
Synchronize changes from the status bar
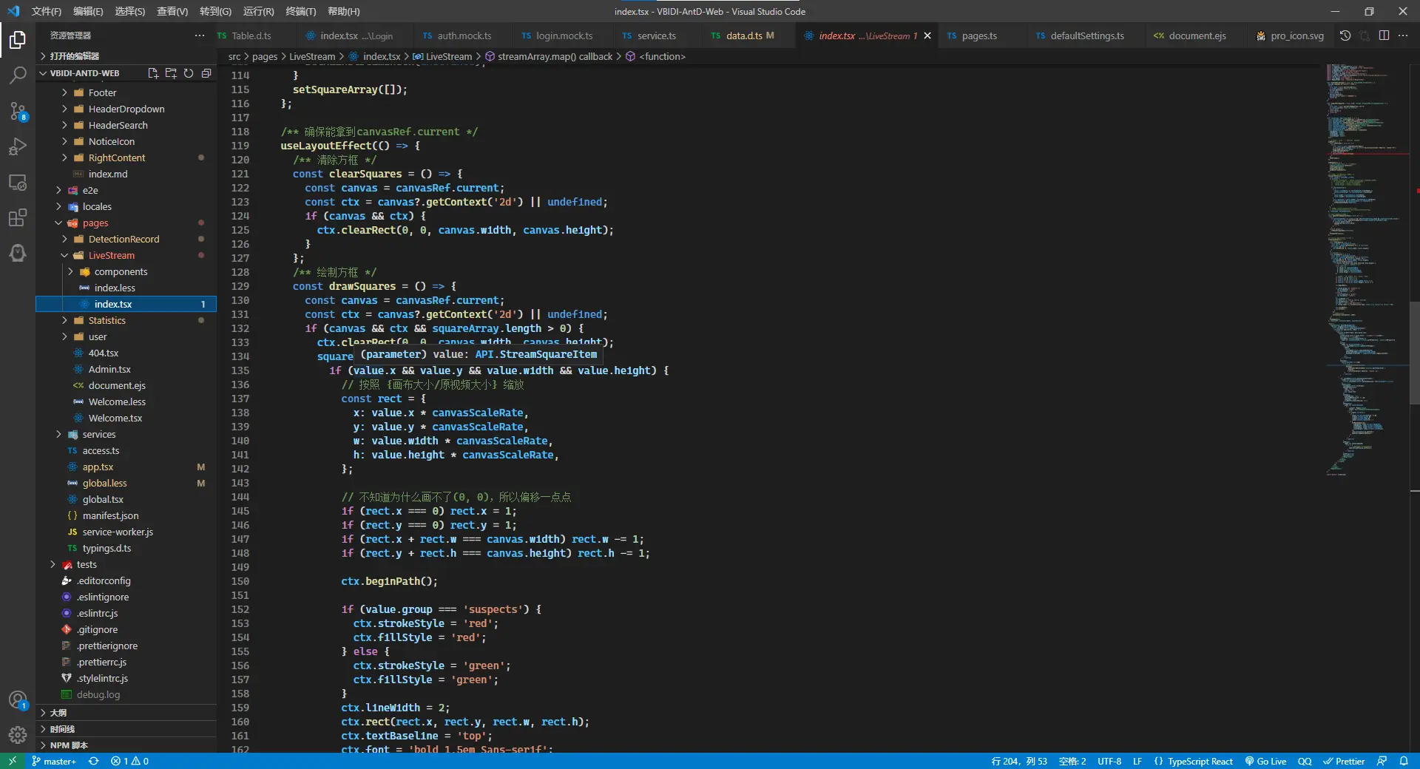[x=93, y=761]
